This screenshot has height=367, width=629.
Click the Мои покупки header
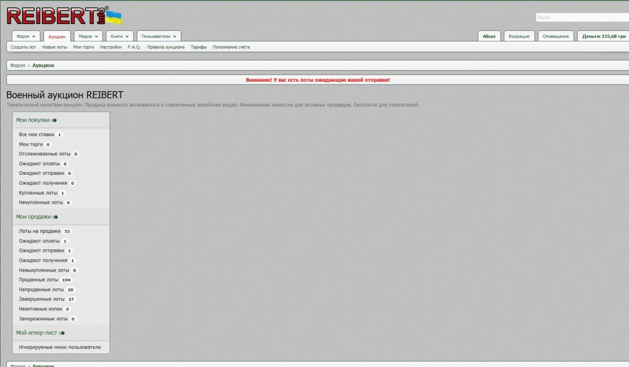click(x=33, y=120)
